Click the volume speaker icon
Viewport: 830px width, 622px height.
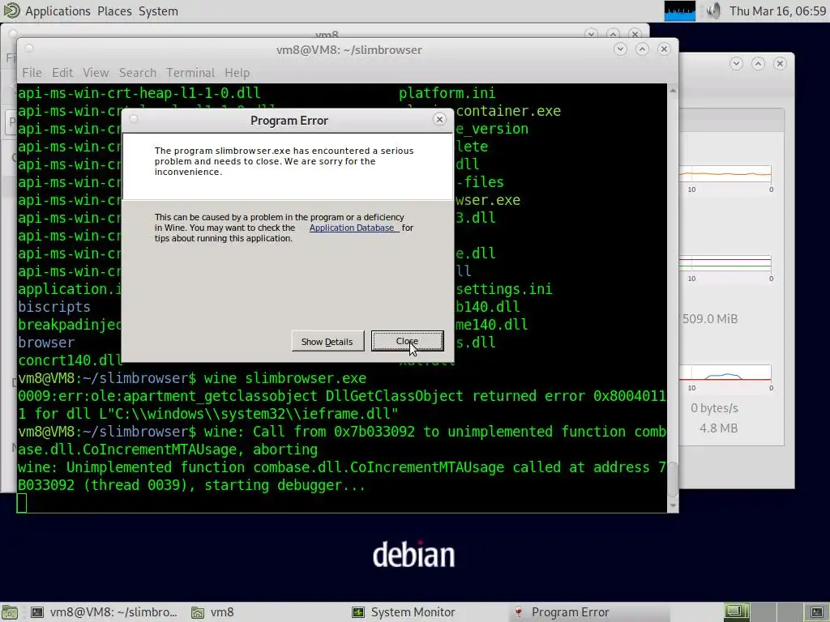point(713,11)
